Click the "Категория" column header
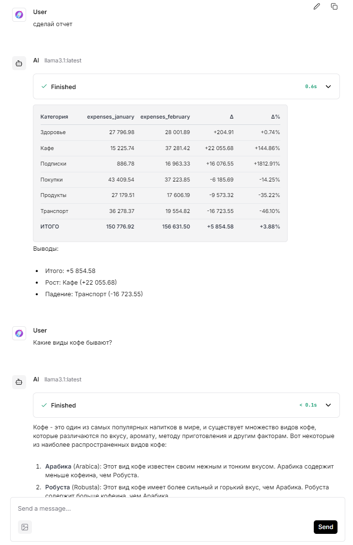Screen dimensions: 353x545 click(54, 117)
